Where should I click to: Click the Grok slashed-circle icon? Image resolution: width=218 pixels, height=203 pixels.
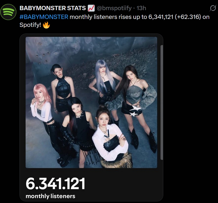pos(213,9)
